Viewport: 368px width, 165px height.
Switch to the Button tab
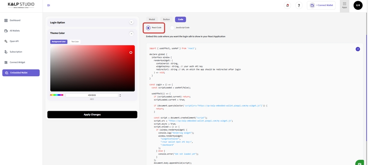pyautogui.click(x=166, y=19)
